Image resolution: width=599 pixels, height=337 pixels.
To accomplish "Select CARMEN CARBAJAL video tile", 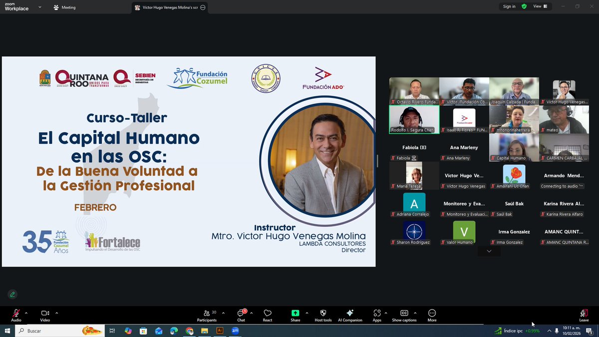I will pos(564,148).
